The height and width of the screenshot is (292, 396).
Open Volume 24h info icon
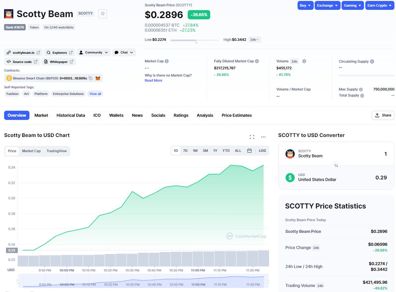pos(304,61)
